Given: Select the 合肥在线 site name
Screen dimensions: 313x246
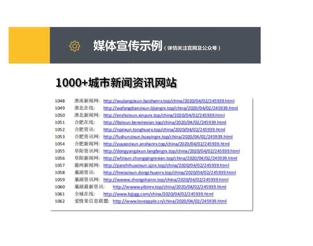Looking at the screenshot, I should (85, 122).
